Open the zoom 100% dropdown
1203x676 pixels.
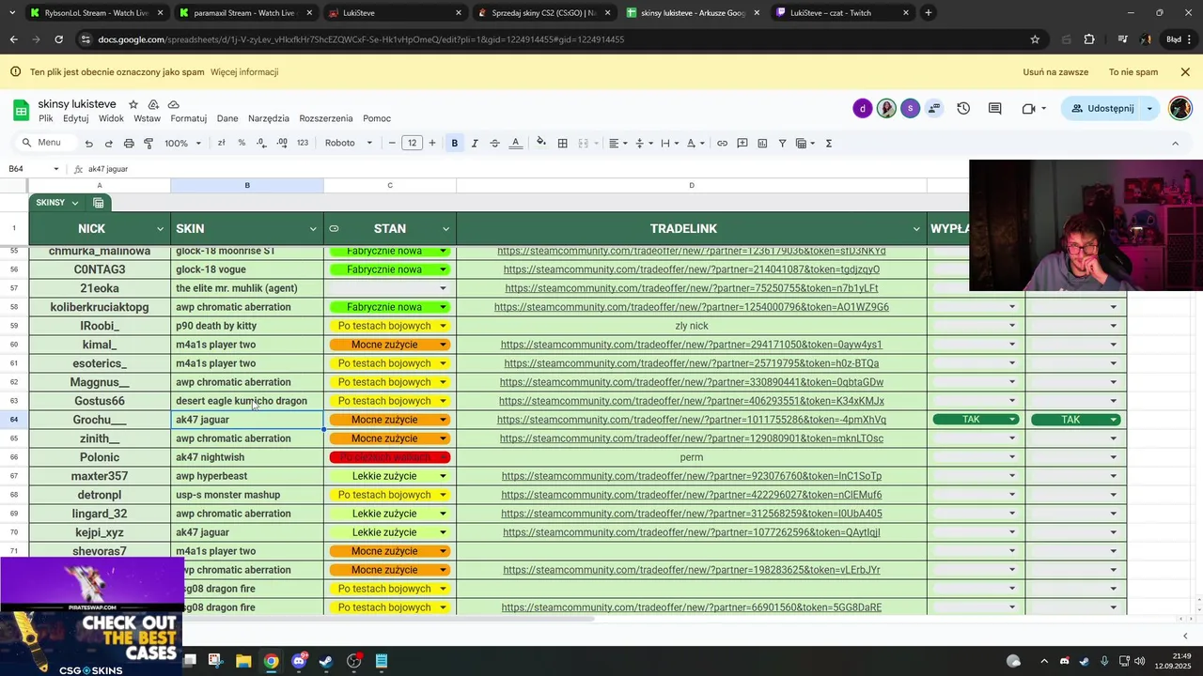182,144
